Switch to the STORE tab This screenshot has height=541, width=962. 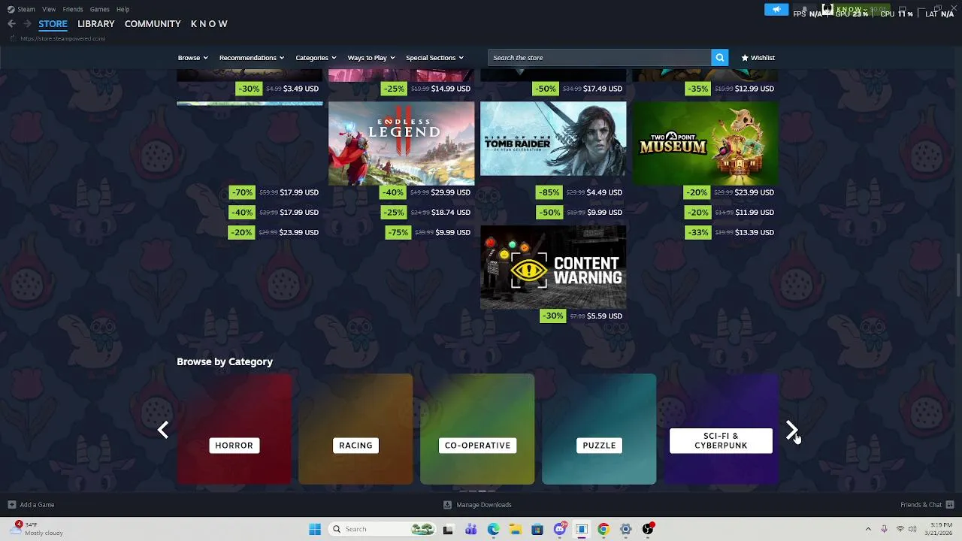coord(53,24)
